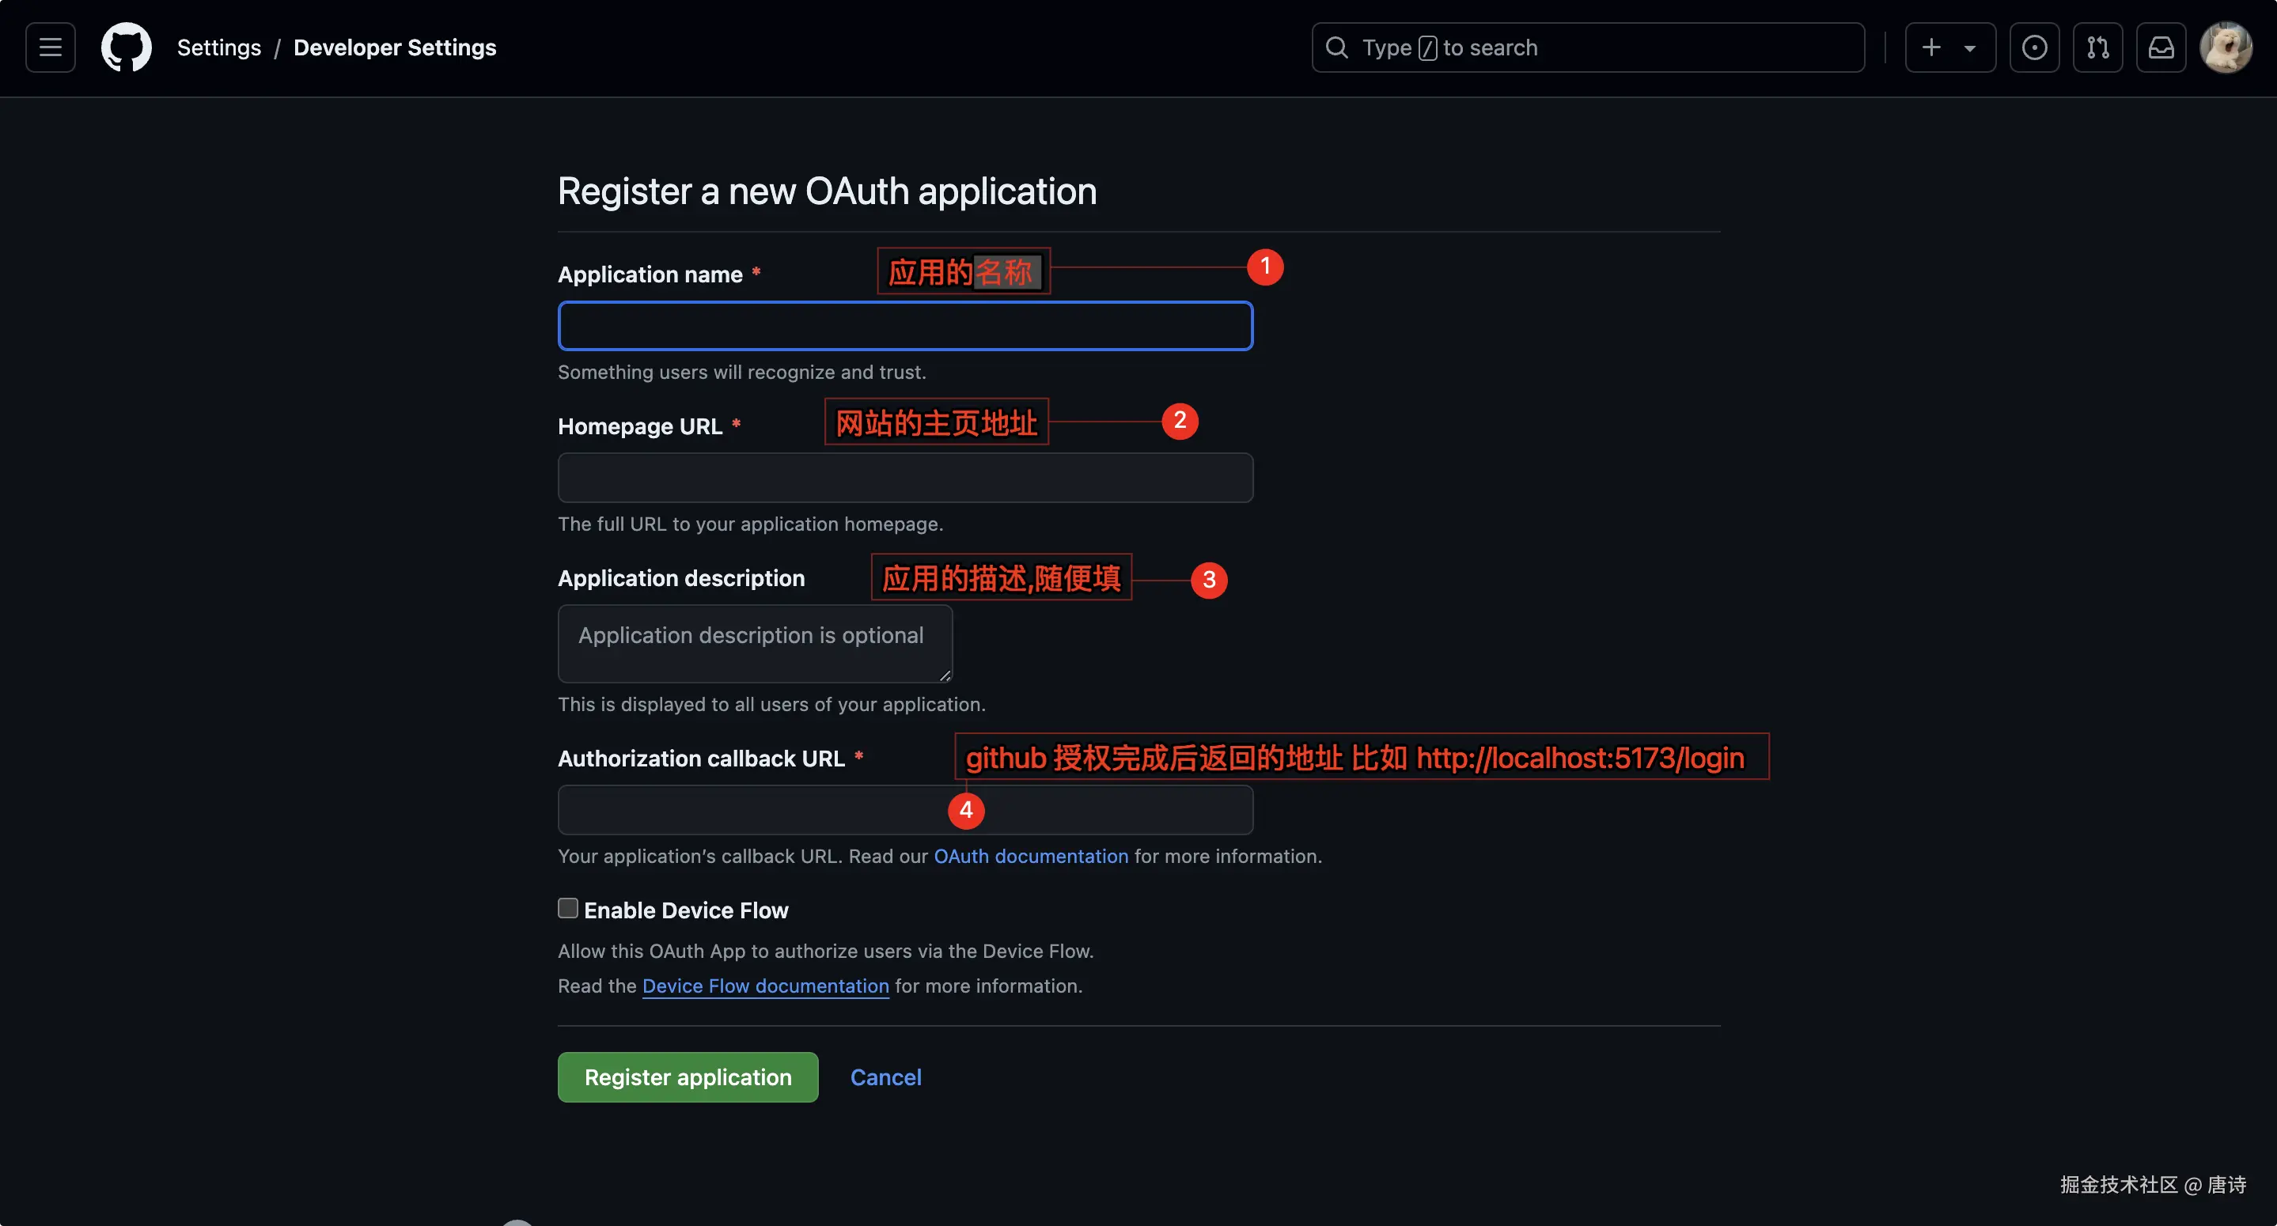
Task: Click the Cancel link
Action: coord(885,1077)
